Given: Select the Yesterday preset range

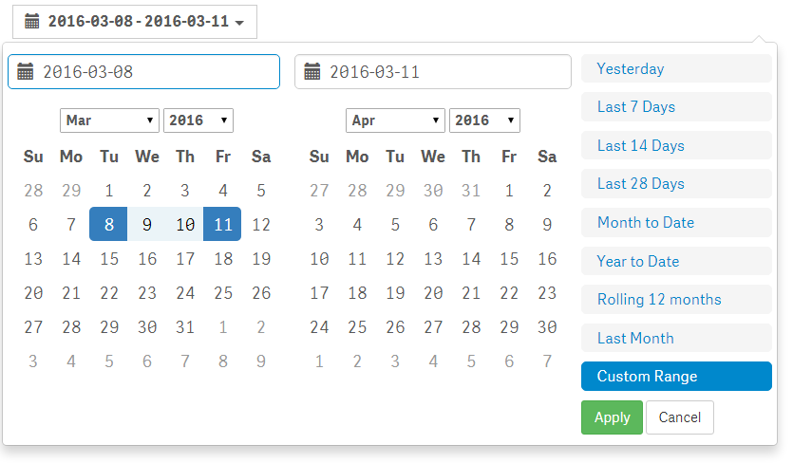Looking at the screenshot, I should (x=676, y=68).
